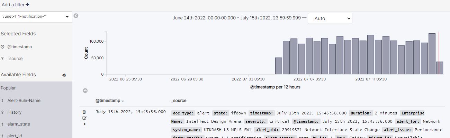
Task: Open the Auto interval dropdown
Action: (x=330, y=18)
